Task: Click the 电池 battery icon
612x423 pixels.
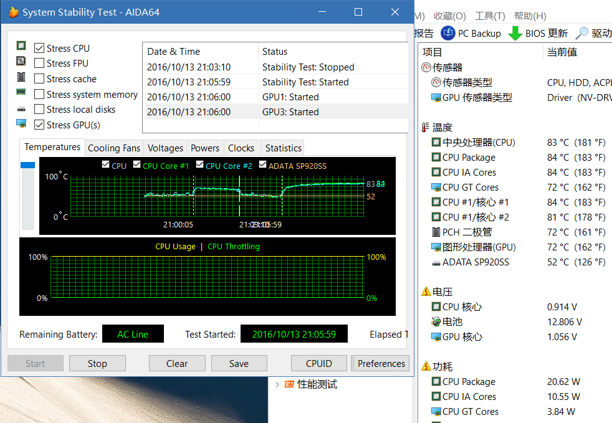Action: (x=436, y=321)
